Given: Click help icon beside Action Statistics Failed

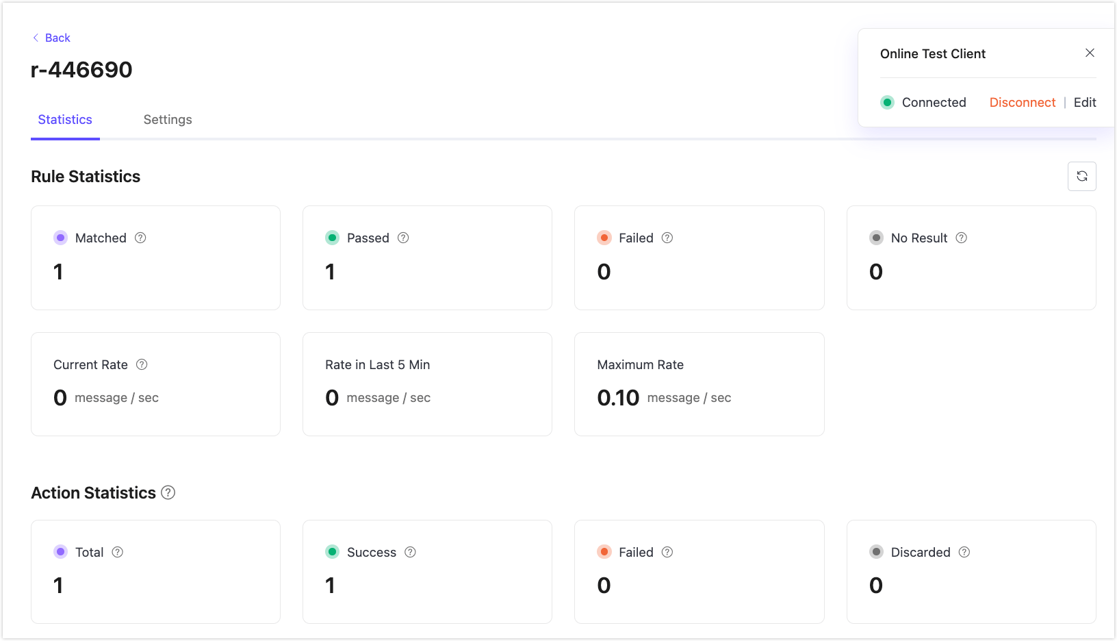Looking at the screenshot, I should pos(667,552).
